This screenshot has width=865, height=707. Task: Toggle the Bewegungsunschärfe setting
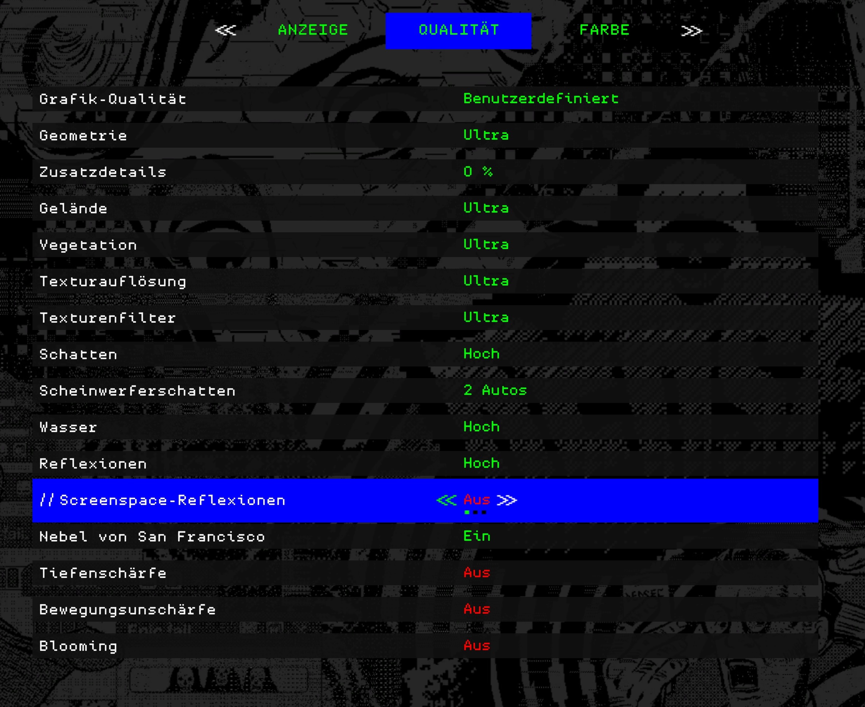[x=476, y=609]
